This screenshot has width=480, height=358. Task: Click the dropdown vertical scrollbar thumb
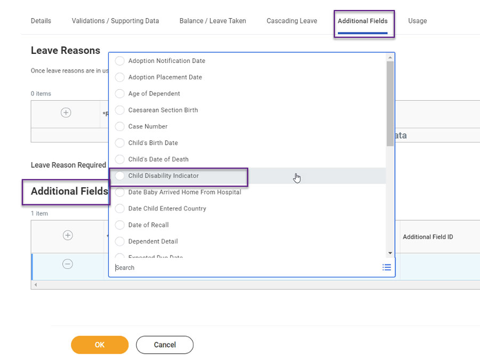coord(390,104)
